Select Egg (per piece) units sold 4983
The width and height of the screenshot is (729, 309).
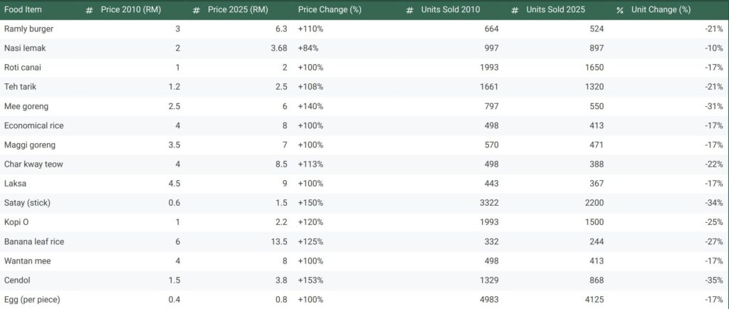(486, 300)
